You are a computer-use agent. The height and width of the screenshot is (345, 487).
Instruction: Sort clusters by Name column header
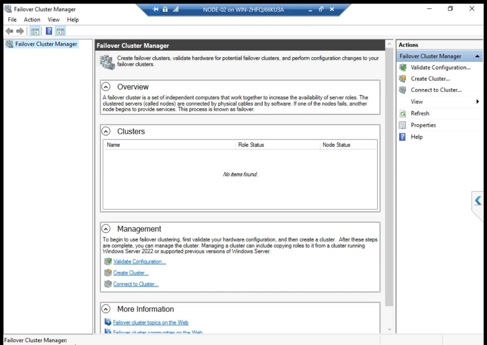pos(169,145)
